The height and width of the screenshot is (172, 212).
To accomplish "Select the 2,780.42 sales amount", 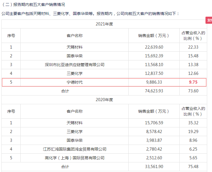I will pos(154,149).
